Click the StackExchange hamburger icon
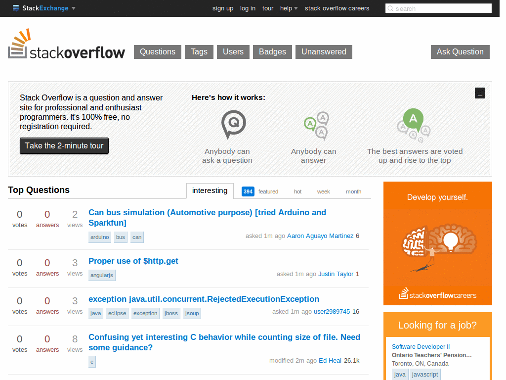 coord(17,8)
